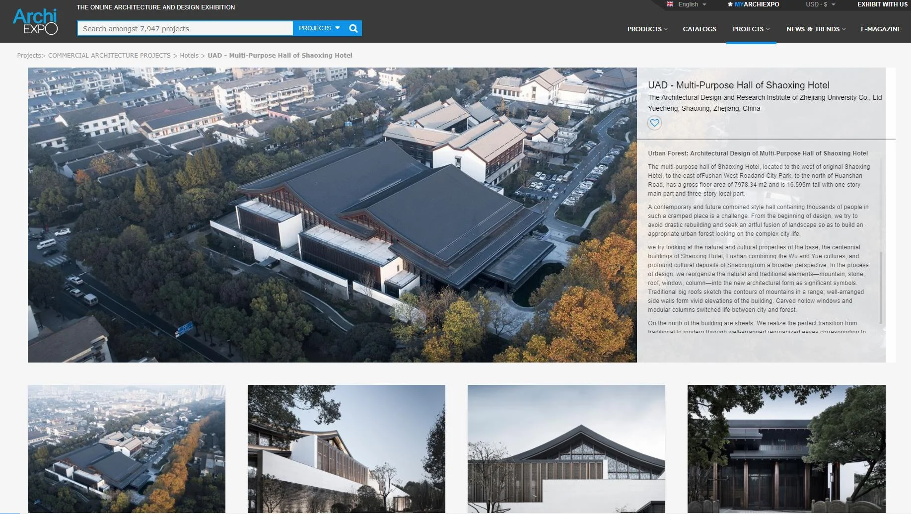Focus the search projects input field

(185, 28)
